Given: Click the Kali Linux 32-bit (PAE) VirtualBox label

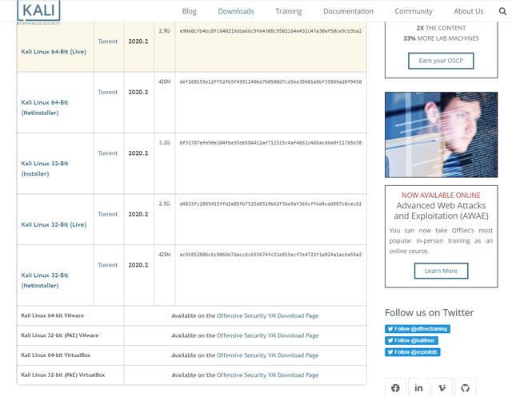Looking at the screenshot, I should (x=63, y=375).
